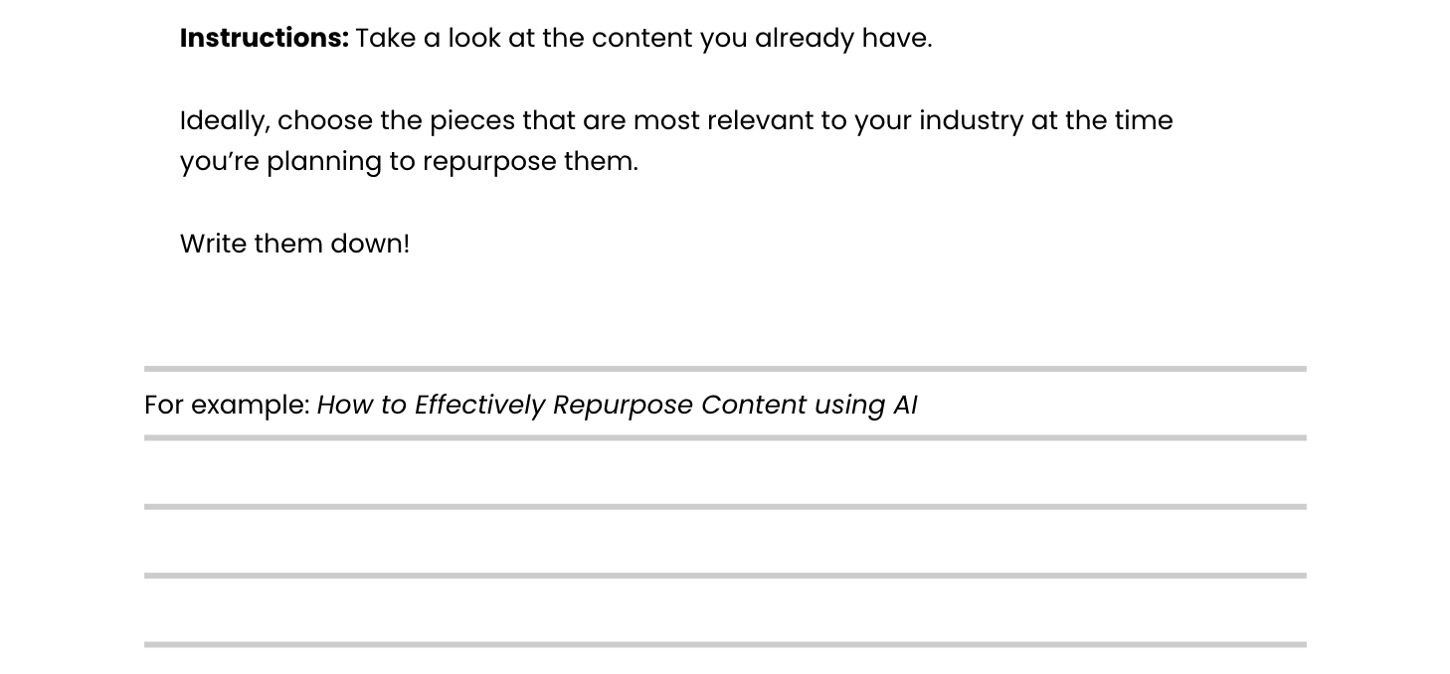
Task: Click the line "you're planning to repurpose them."
Action: click(409, 162)
